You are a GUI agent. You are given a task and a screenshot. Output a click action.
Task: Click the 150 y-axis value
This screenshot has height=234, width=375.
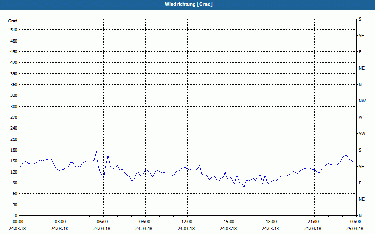14,161
